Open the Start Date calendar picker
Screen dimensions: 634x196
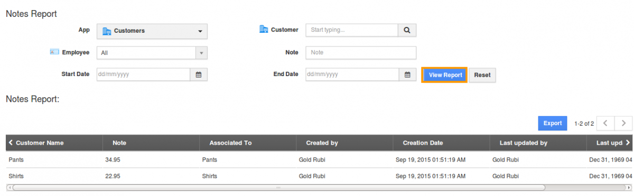tap(199, 74)
